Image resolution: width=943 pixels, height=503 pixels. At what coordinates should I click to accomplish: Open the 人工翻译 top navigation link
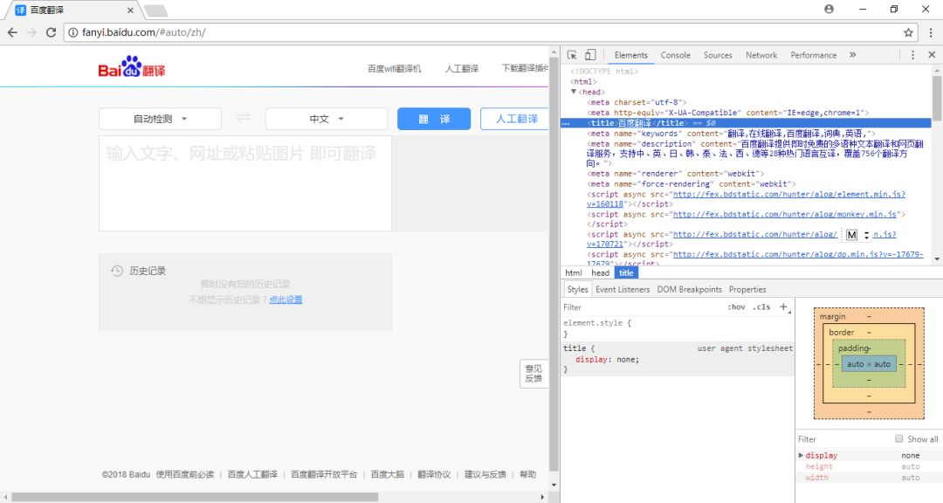tap(462, 69)
